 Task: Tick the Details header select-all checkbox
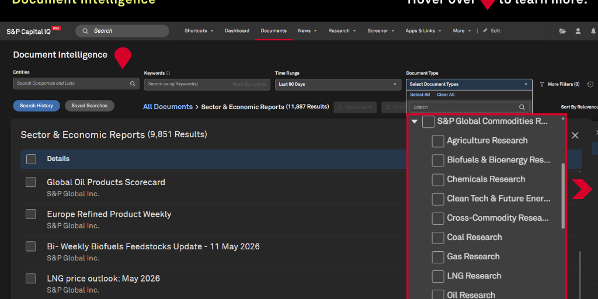click(32, 159)
